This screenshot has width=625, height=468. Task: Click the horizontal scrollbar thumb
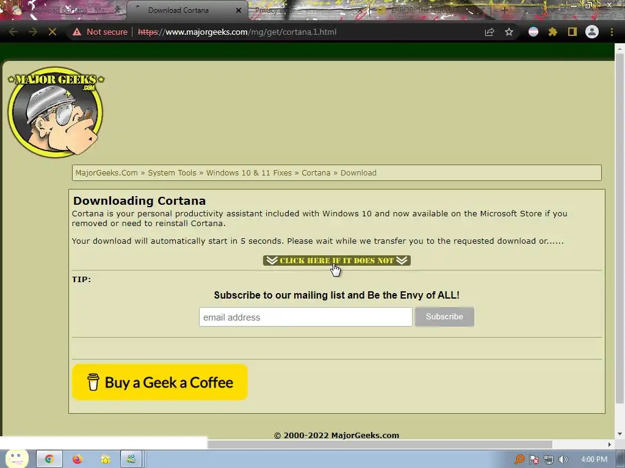pyautogui.click(x=380, y=444)
